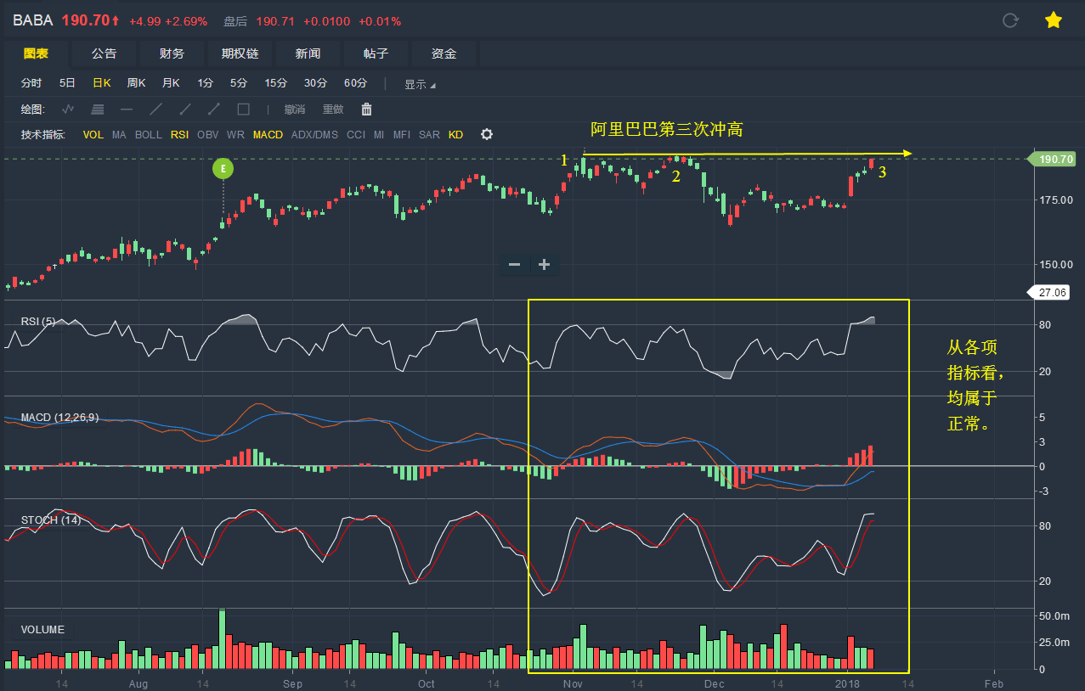Toggle the MA indicator
The image size is (1085, 691).
[119, 135]
